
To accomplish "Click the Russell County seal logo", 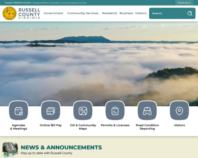I will click(9, 13).
